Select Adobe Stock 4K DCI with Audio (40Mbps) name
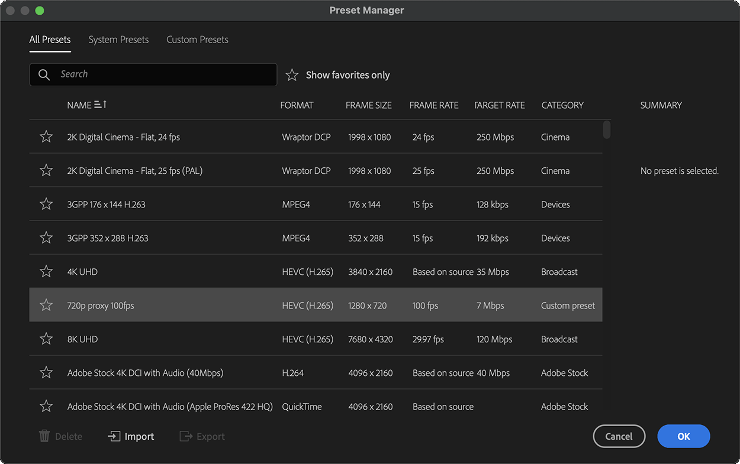 point(145,373)
